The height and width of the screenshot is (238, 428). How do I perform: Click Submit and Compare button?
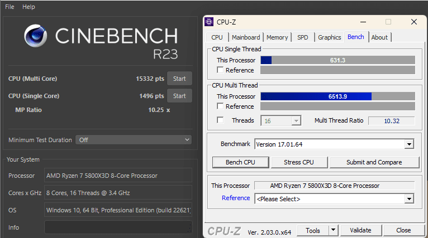click(x=374, y=162)
